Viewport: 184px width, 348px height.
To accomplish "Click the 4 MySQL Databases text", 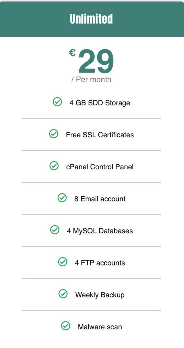I will tap(100, 231).
